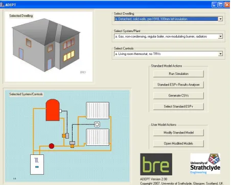Screen dimensions: 231x185
Task: Click the lower radiator in diagram
Action: tap(98, 137)
